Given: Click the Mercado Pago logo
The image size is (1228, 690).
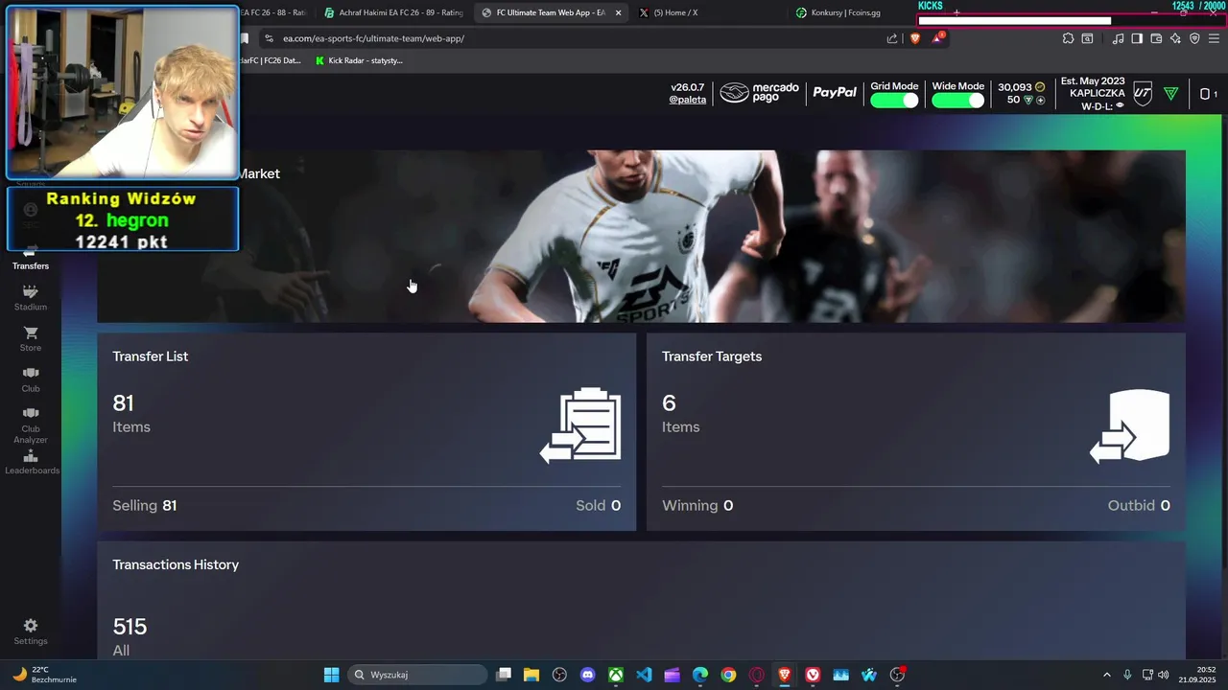Looking at the screenshot, I should click(760, 93).
